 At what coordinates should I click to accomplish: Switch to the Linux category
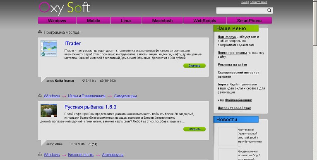pyautogui.click(x=126, y=21)
